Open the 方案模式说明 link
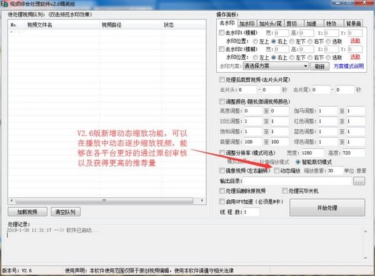The image size is (375, 276). click(349, 66)
